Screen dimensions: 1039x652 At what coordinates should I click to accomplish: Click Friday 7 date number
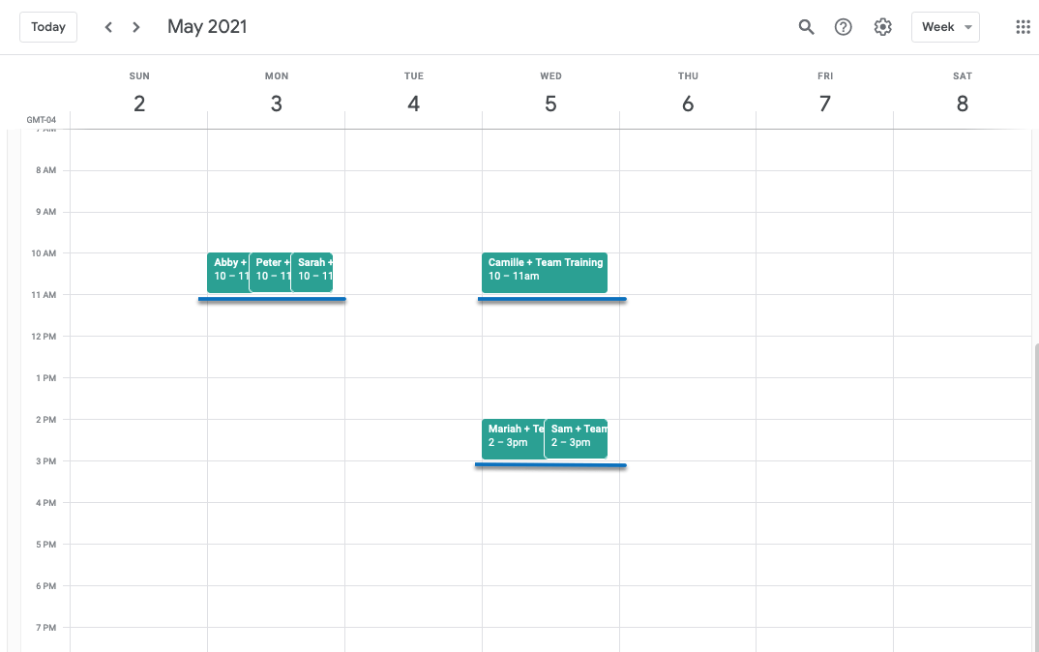coord(824,104)
